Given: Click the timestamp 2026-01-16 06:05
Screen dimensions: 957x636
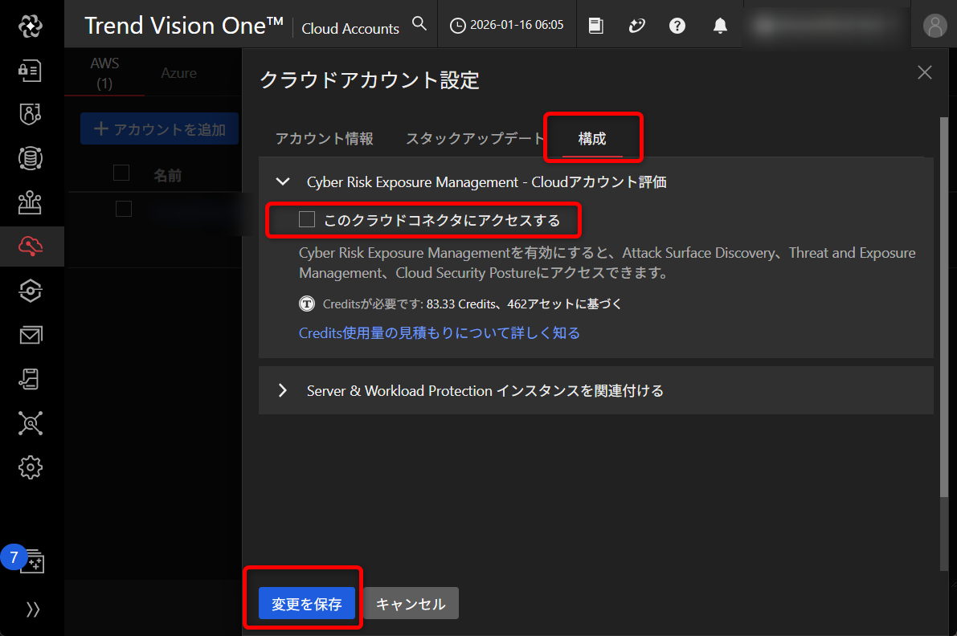Looking at the screenshot, I should (517, 25).
